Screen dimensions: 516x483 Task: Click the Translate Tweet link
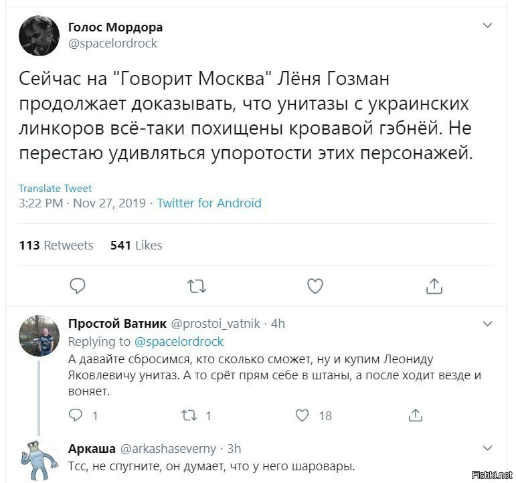pos(55,188)
